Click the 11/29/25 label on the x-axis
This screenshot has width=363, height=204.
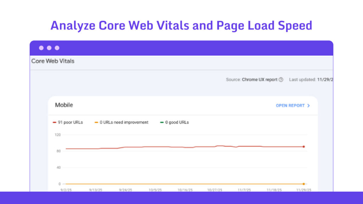(x=304, y=189)
